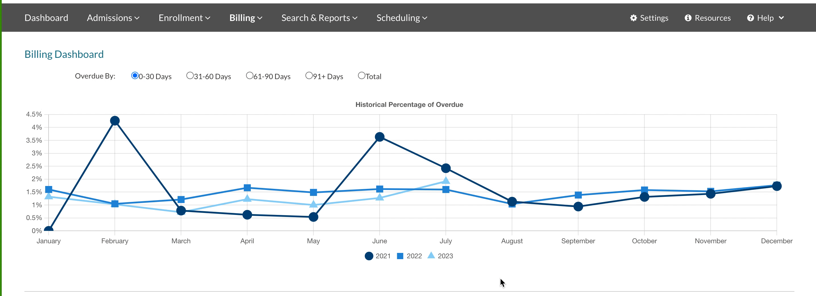This screenshot has height=296, width=816.
Task: Open the Enrollment dropdown menu
Action: pyautogui.click(x=184, y=18)
